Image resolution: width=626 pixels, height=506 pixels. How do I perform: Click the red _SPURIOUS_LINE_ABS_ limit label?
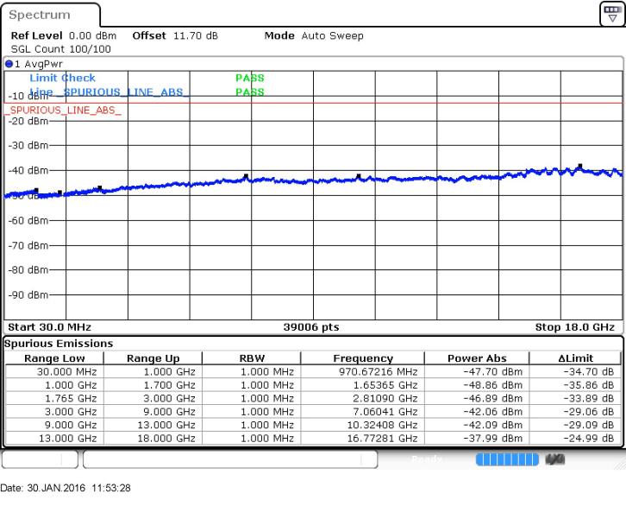click(x=63, y=111)
